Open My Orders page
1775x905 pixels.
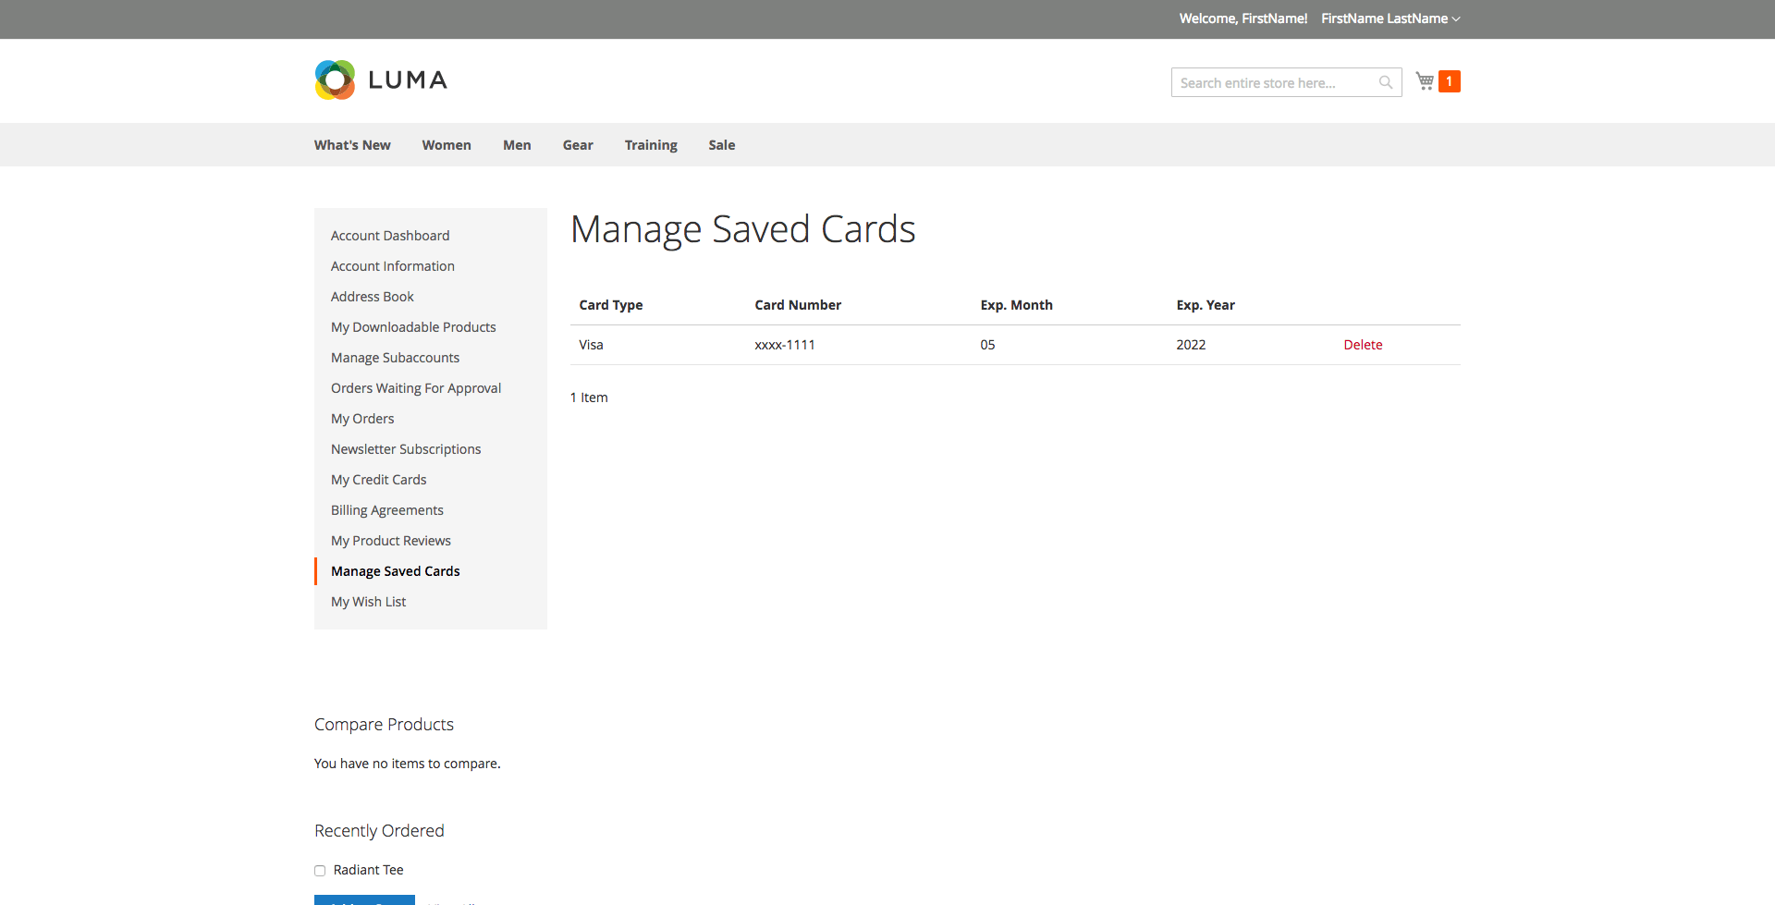[362, 419]
